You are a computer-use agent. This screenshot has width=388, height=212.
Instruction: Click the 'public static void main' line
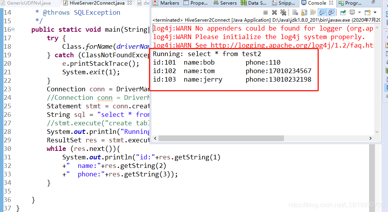click(91, 29)
